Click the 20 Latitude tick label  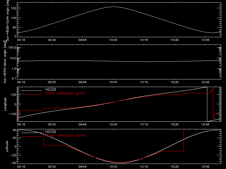(14, 138)
